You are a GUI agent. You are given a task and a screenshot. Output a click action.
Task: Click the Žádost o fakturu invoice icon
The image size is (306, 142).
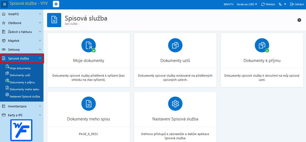pyautogui.click(x=4, y=32)
